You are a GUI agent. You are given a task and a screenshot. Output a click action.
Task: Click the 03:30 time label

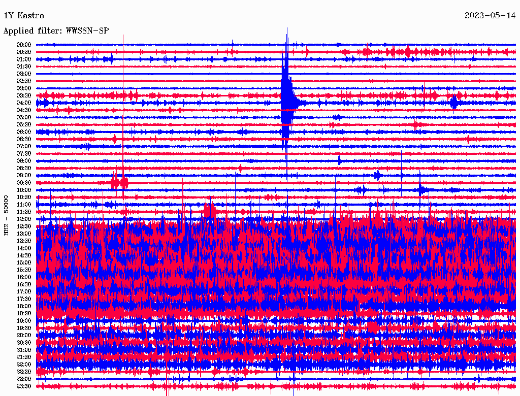click(24, 95)
